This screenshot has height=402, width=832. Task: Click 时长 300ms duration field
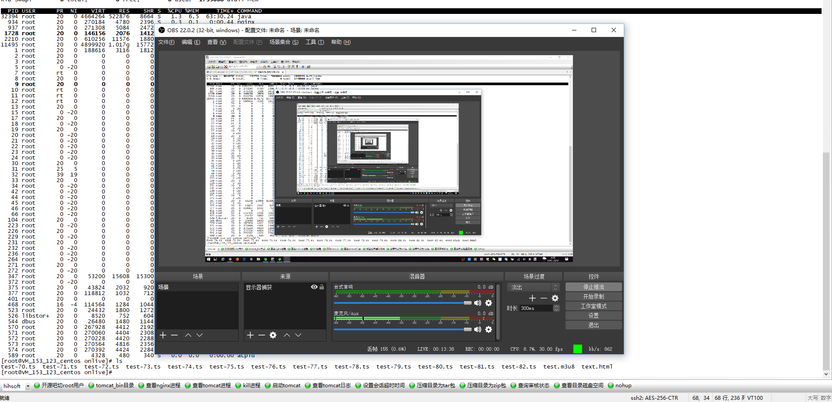(x=536, y=308)
